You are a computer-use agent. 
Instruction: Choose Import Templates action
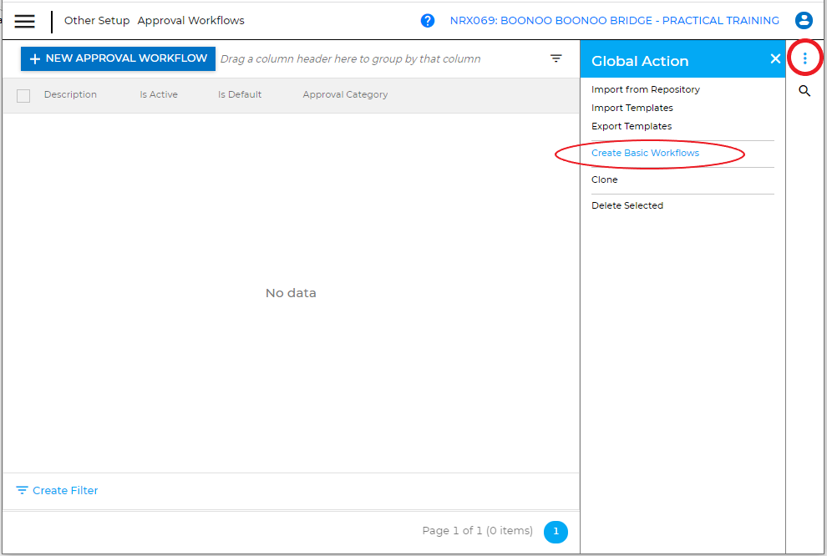click(632, 108)
